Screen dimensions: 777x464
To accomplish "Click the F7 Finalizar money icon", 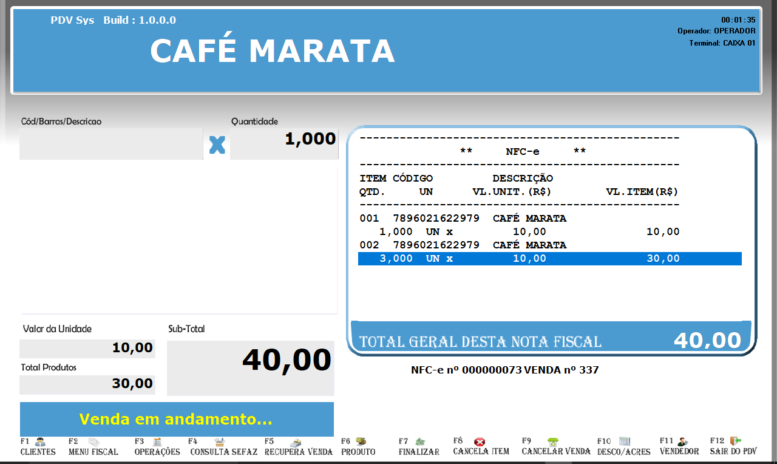I will click(x=419, y=442).
